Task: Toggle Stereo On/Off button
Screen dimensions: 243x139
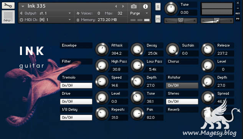Action: pos(182,102)
